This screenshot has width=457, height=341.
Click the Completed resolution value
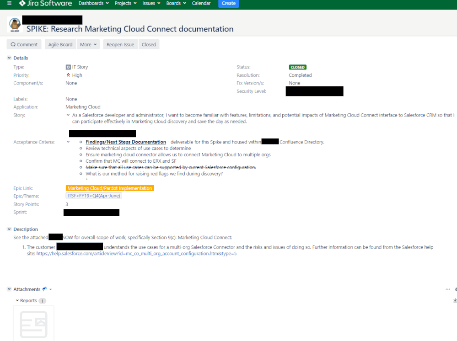pyautogui.click(x=300, y=75)
